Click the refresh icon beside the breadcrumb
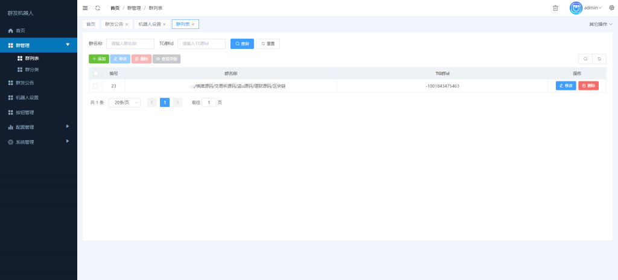 coord(98,8)
